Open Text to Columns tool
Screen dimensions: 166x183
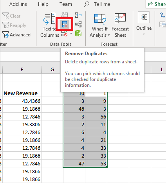[50, 25]
